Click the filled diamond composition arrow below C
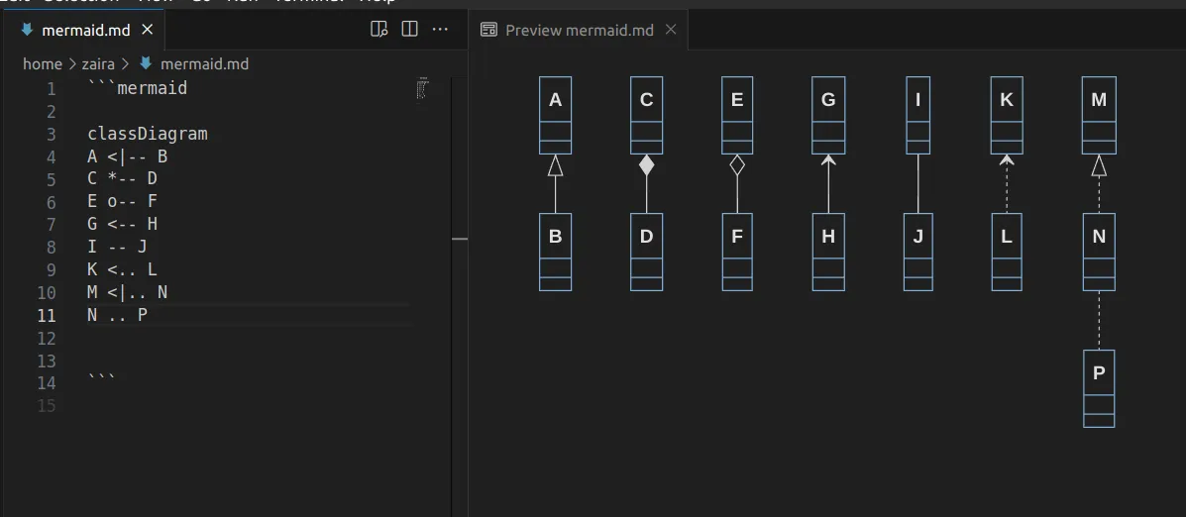 (646, 165)
